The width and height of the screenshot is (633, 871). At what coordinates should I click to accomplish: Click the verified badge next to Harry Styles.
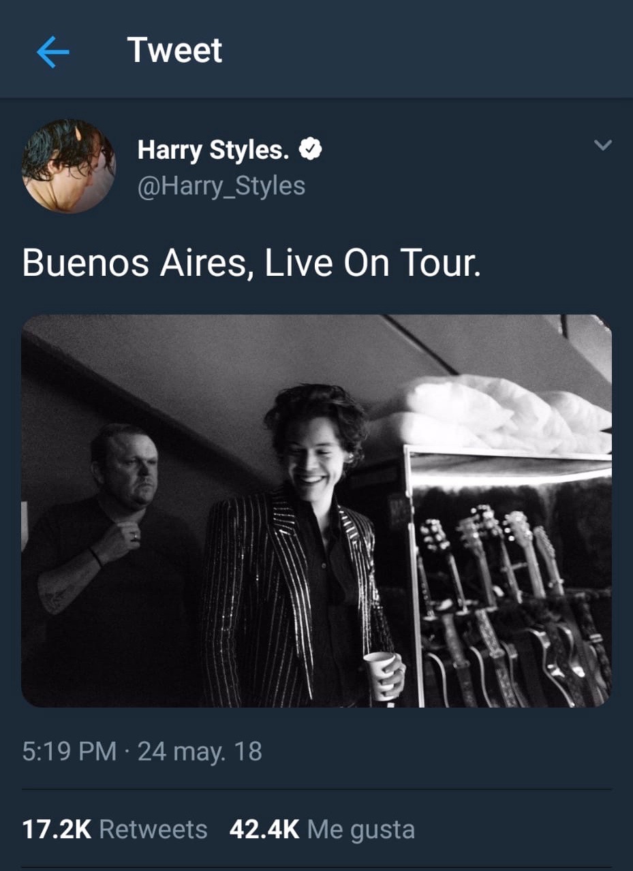311,149
